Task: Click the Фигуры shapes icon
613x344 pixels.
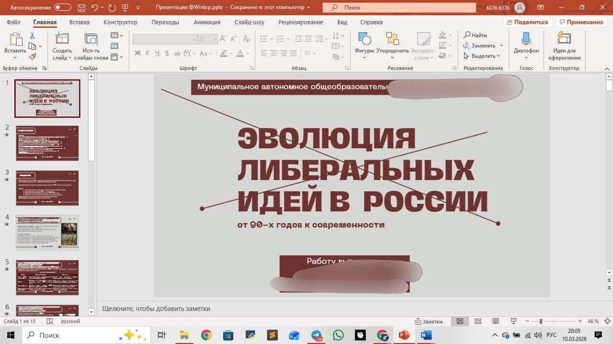Action: coord(364,39)
